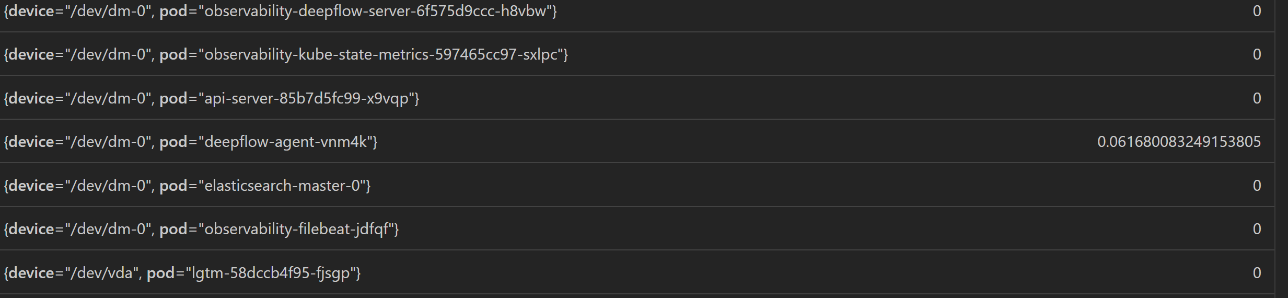Select the elasticsearch-master-0 result row
Viewport: 1288px width, 298px height.
point(637,185)
